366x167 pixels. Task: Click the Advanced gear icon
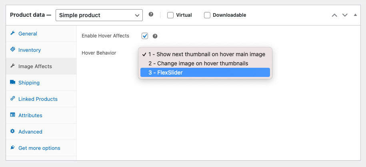coord(13,132)
